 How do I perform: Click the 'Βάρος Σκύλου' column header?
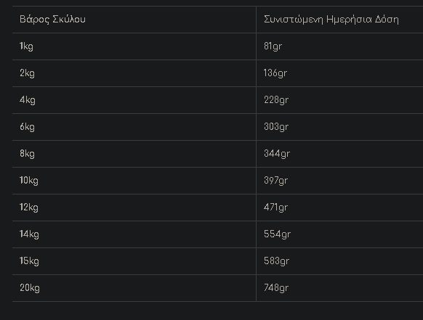52,20
